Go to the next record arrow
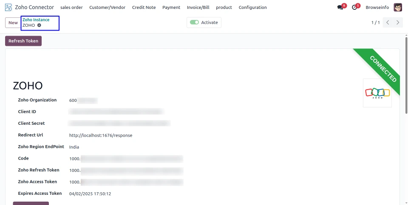The width and height of the screenshot is (408, 205). click(x=398, y=22)
